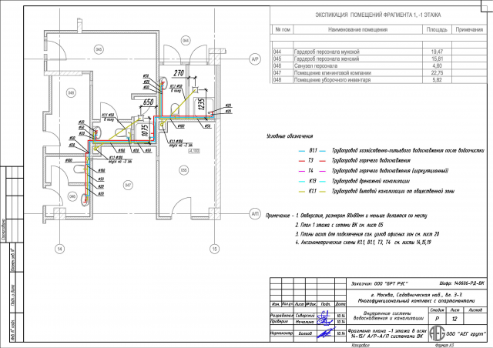Select the area value 19,47
The height and width of the screenshot is (348, 493).
(x=437, y=52)
